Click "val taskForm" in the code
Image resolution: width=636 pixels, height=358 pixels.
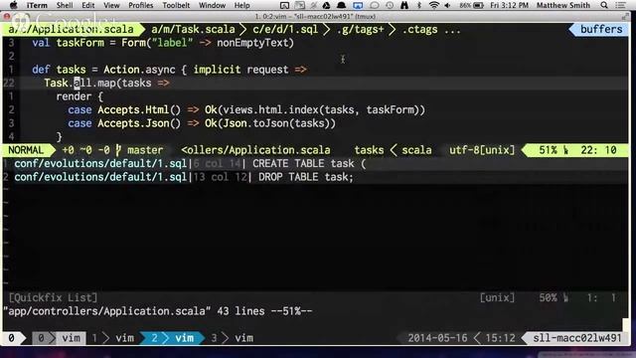69,43
